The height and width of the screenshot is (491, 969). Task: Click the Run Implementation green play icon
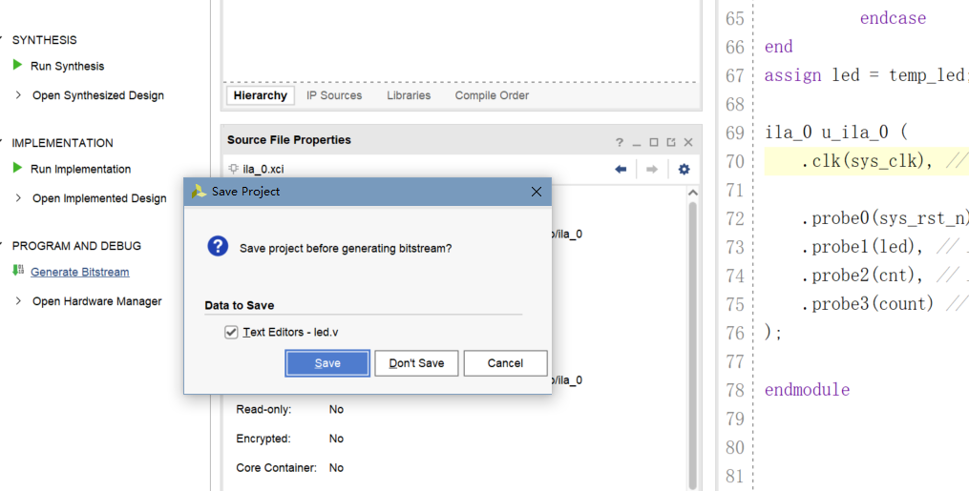17,168
